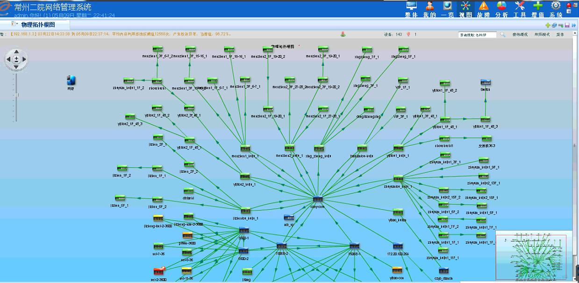Image resolution: width=579 pixels, height=283 pixels.
Task: Click the link device icon in toolbar
Action: [561, 25]
